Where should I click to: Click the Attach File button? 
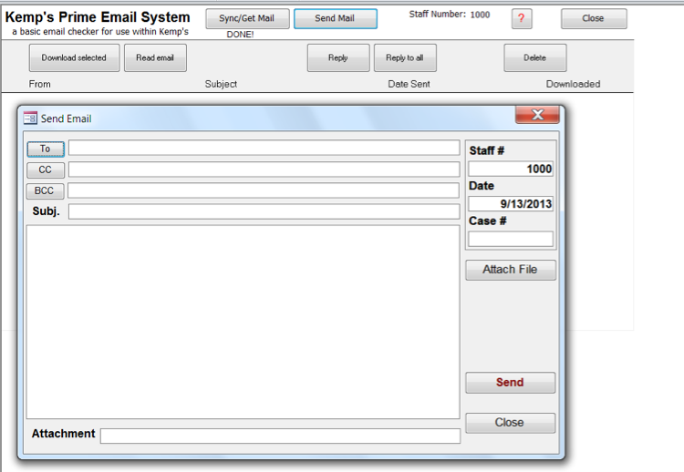[510, 270]
